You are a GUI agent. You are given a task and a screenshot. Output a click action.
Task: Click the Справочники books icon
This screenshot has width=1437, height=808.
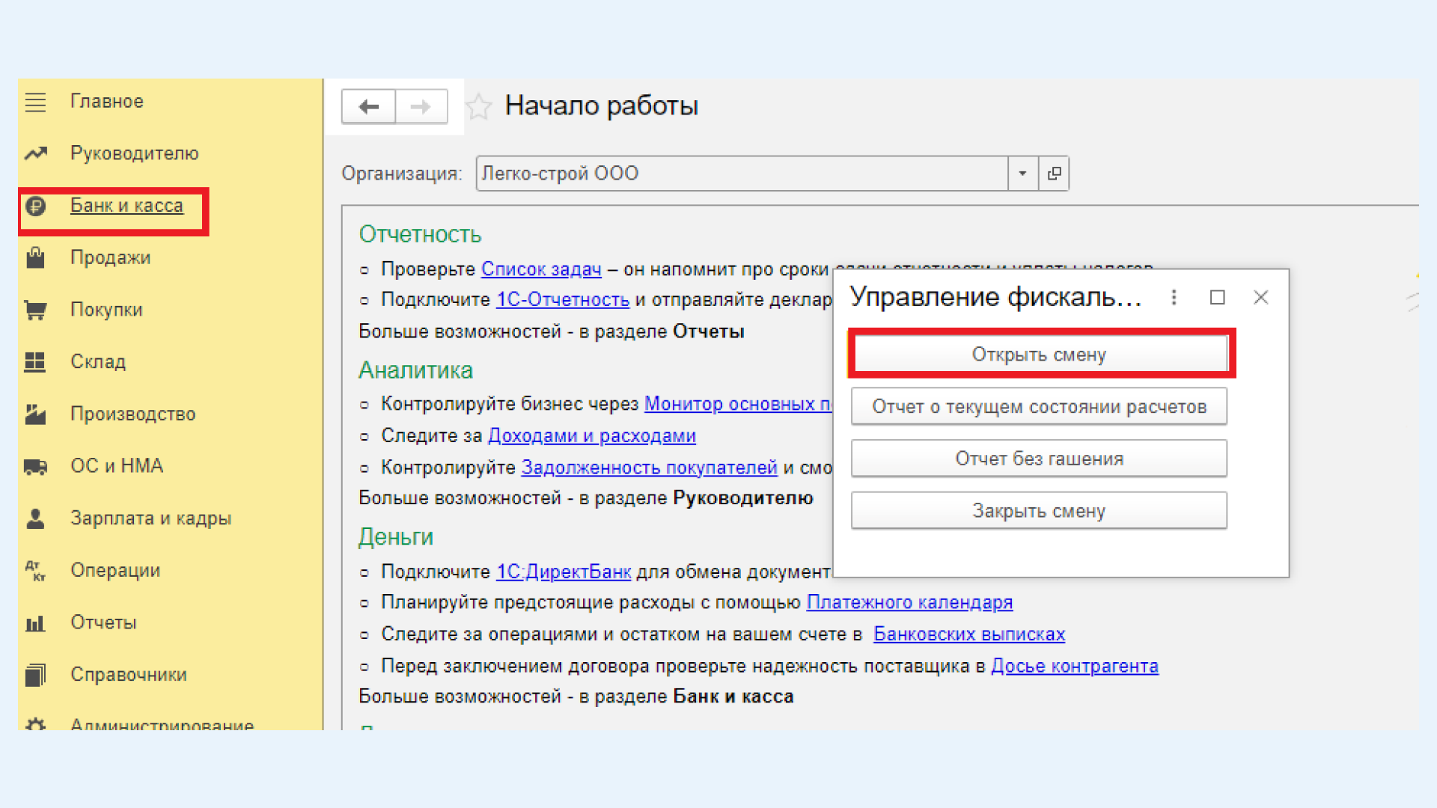35,675
